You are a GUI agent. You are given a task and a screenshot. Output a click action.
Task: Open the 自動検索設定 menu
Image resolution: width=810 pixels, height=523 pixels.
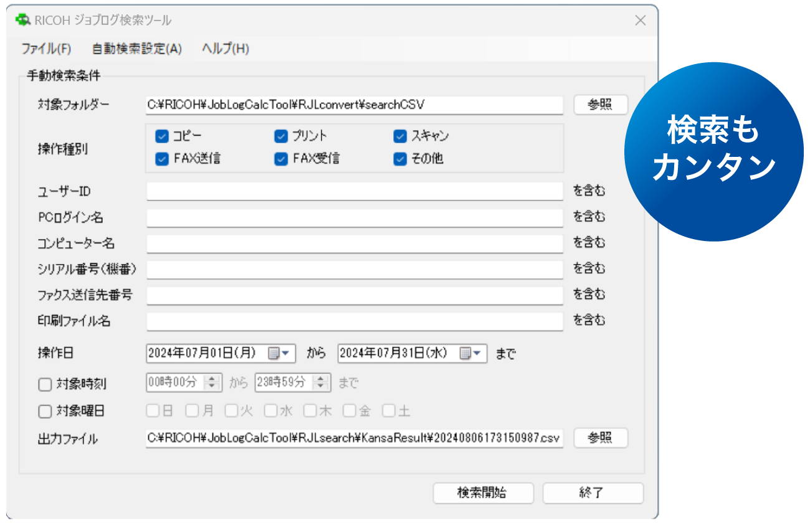(x=136, y=49)
